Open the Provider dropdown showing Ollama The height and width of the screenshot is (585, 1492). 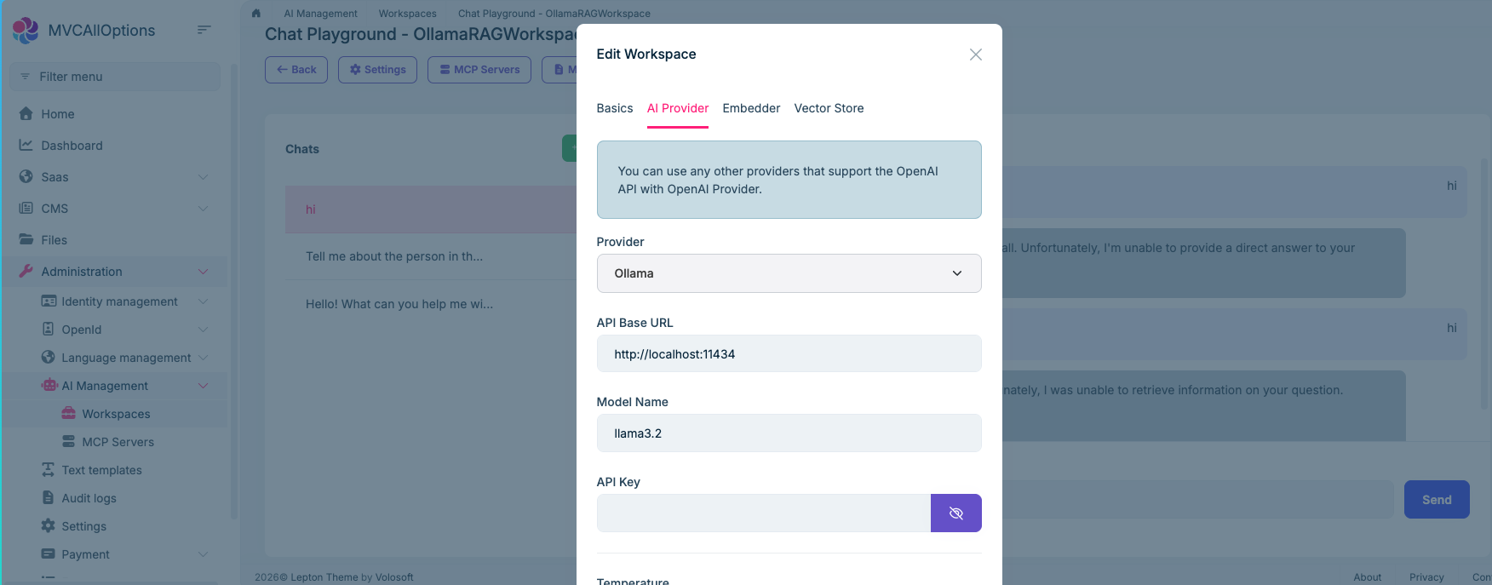[789, 273]
